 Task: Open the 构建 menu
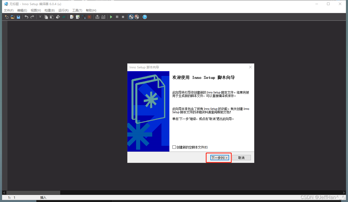pos(49,10)
